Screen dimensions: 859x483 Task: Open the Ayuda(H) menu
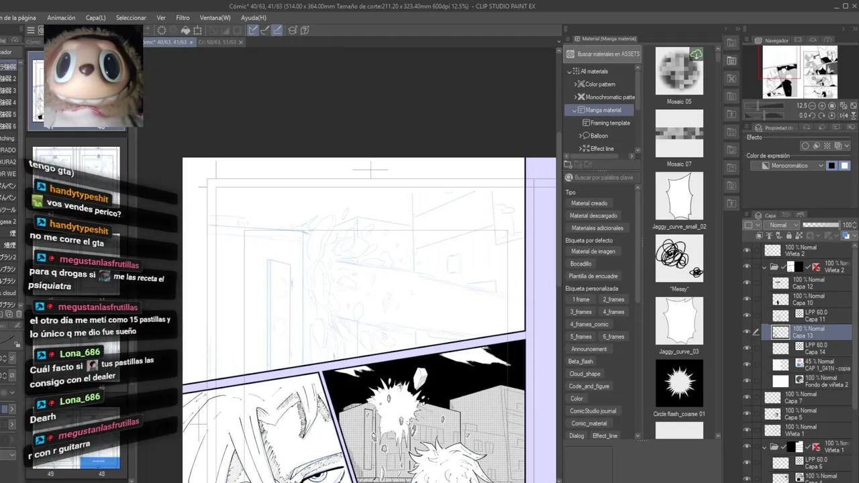tap(254, 17)
